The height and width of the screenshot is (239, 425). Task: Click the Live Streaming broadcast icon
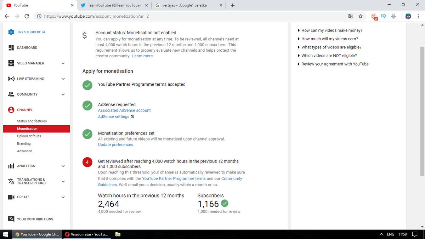point(11,79)
